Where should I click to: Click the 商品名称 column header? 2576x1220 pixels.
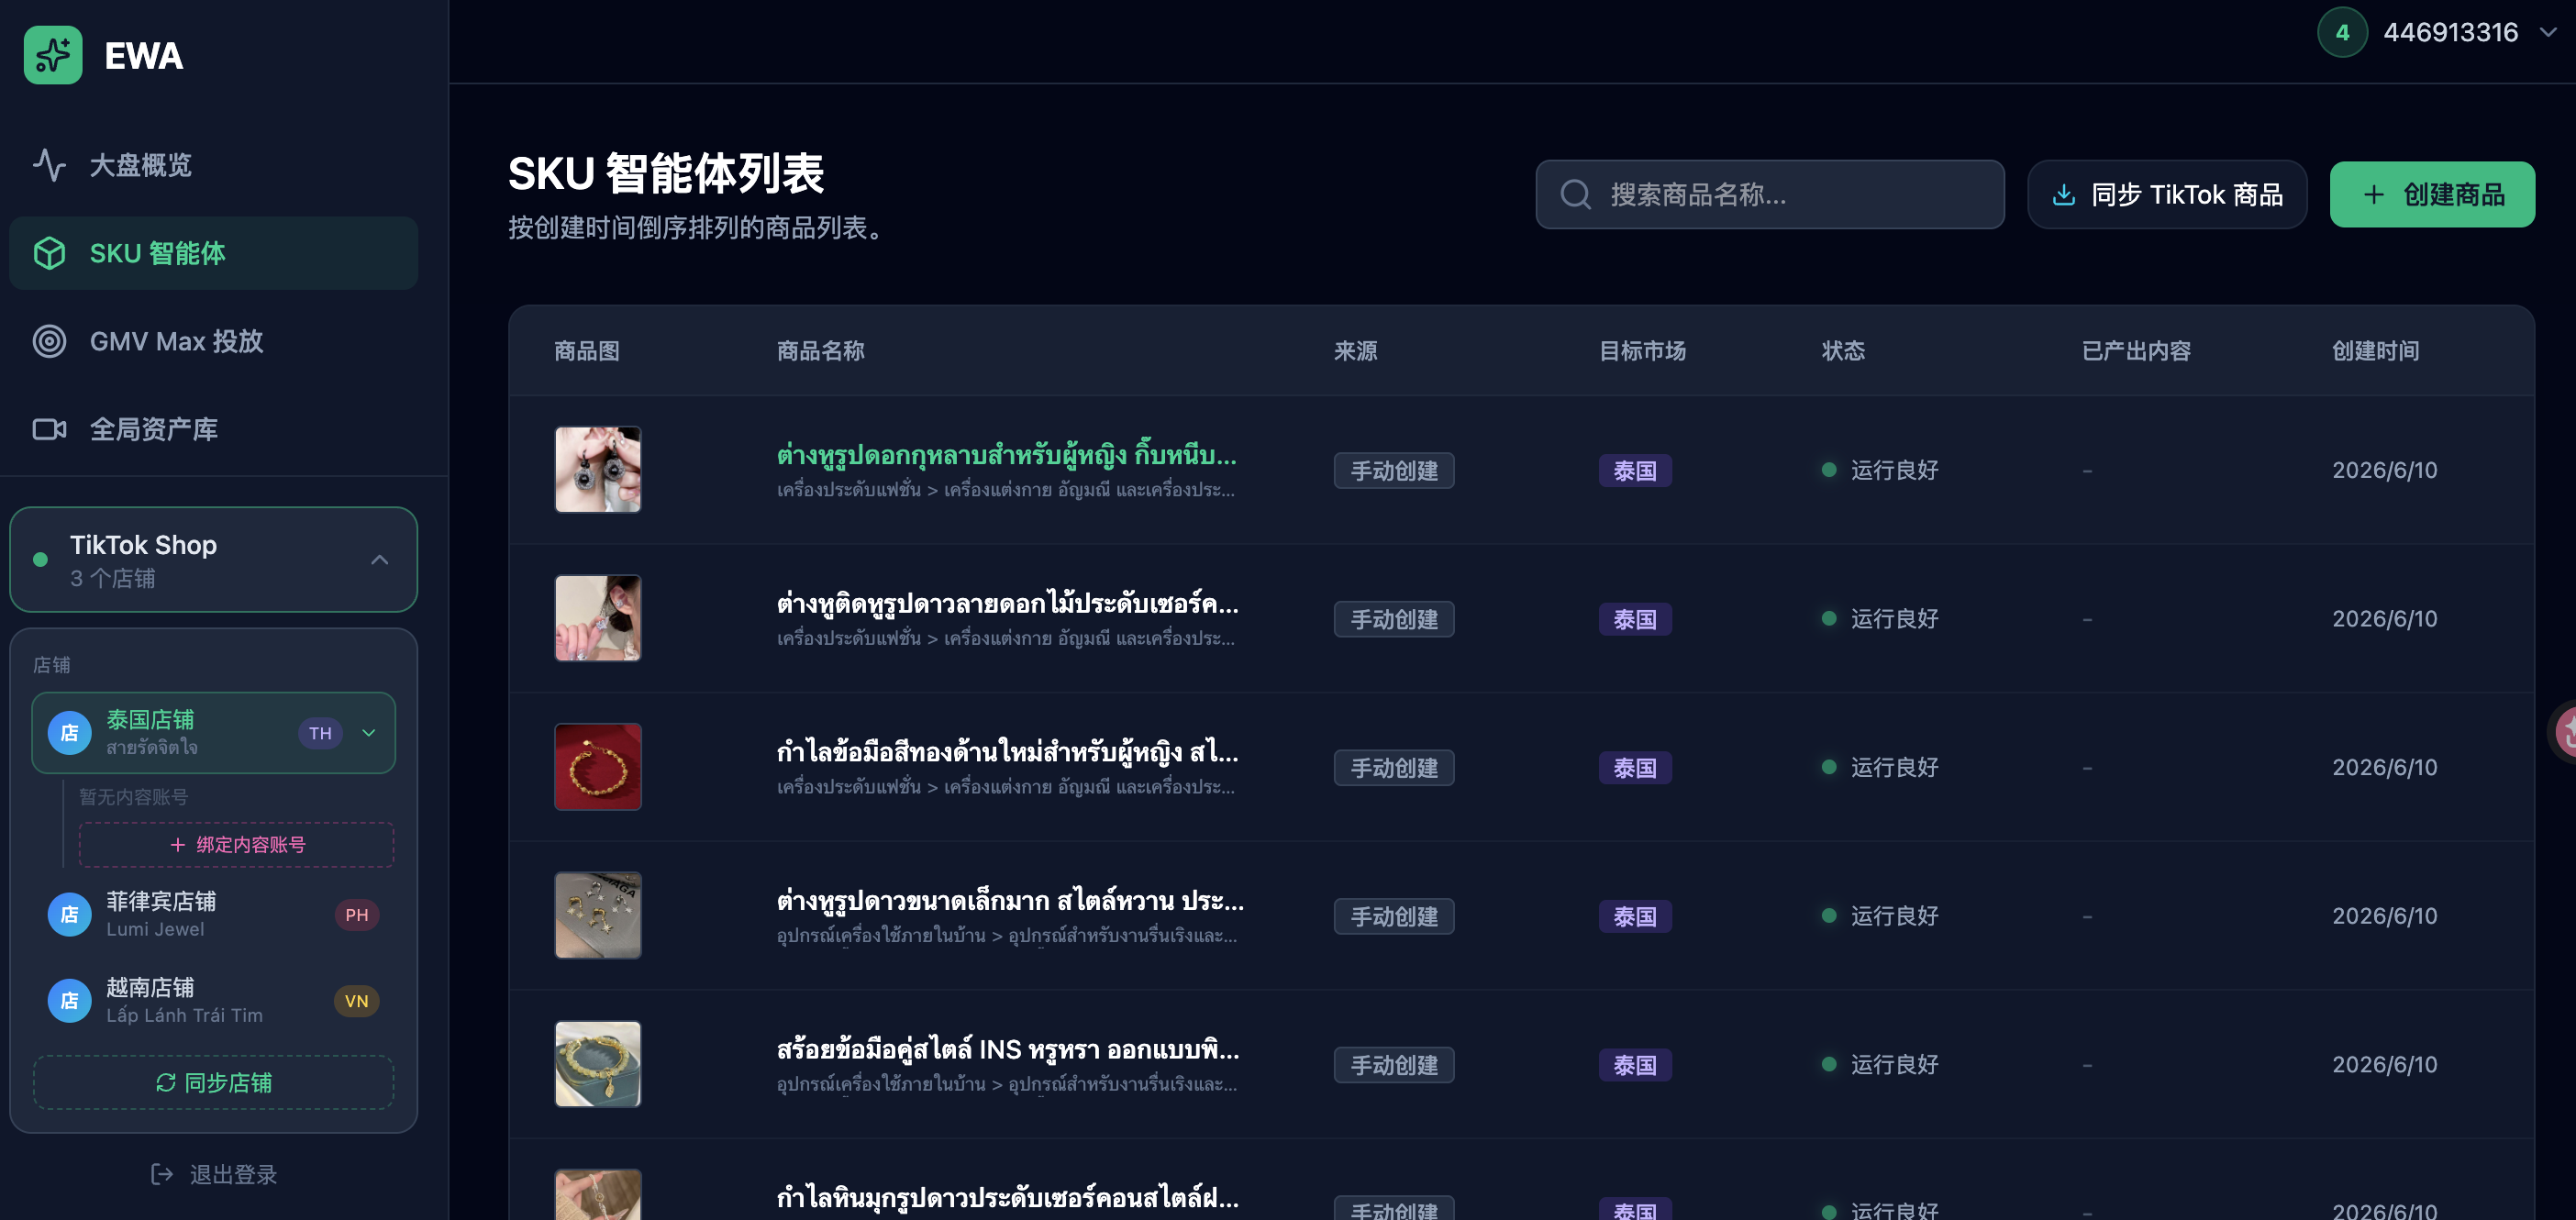(820, 350)
